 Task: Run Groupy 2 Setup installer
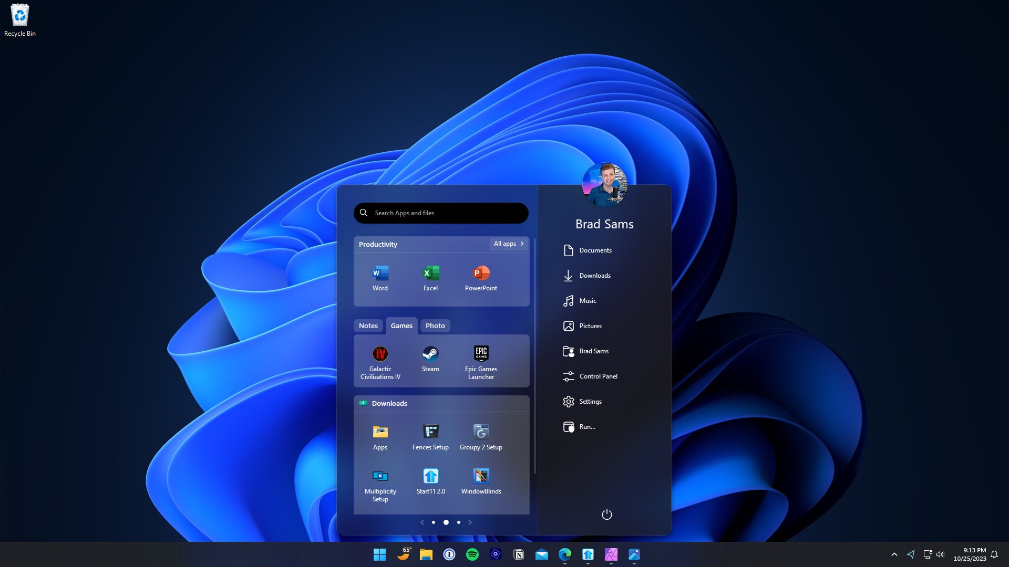(481, 437)
